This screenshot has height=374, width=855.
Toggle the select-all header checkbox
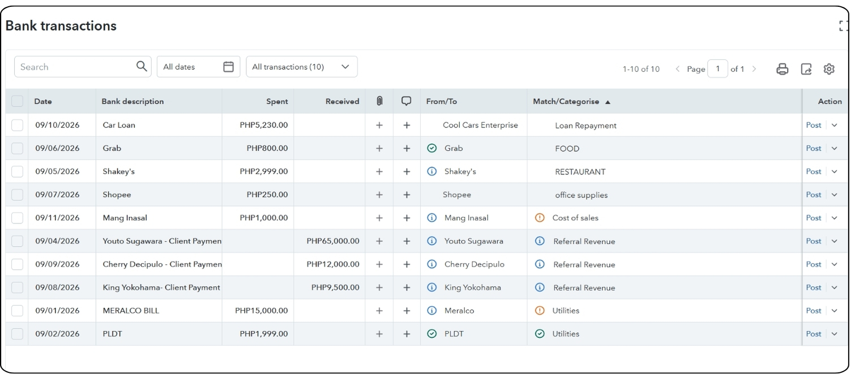pos(17,101)
